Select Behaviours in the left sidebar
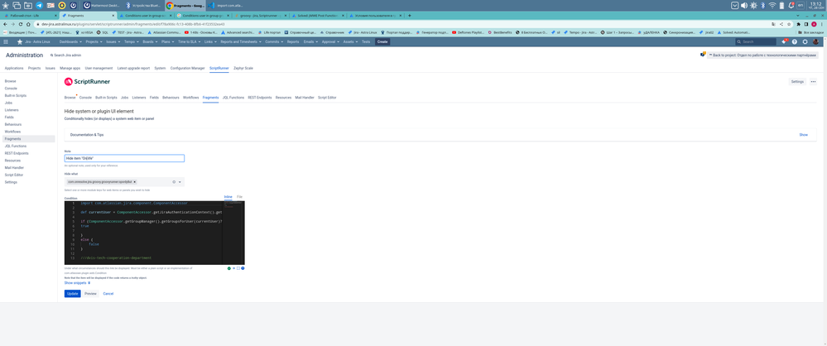Viewport: 827px width, 346px height. point(13,124)
